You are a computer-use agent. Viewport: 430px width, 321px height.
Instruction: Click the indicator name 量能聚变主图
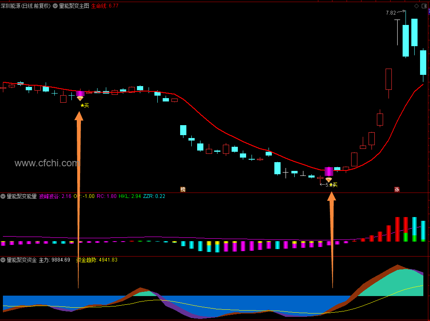tap(74, 6)
